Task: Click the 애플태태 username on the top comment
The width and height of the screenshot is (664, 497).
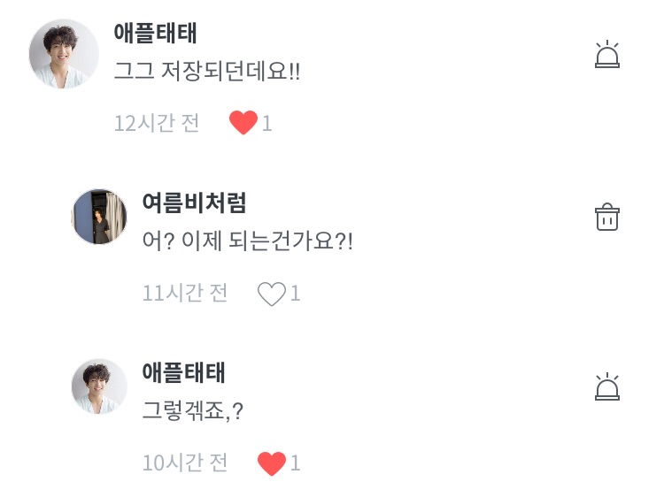Action: 155,33
